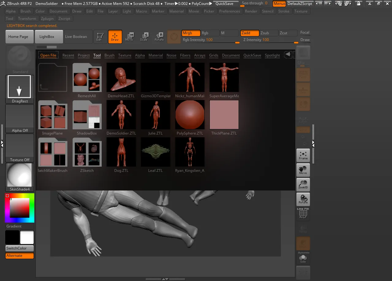Image resolution: width=392 pixels, height=281 pixels.
Task: Switch to the Grids tab in LightBox
Action: [214, 55]
